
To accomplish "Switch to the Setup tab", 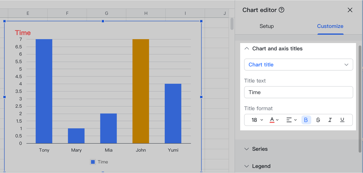I will pos(267,26).
